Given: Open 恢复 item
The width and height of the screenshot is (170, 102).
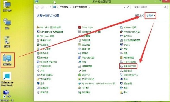Looking at the screenshot, I should point(124,49).
